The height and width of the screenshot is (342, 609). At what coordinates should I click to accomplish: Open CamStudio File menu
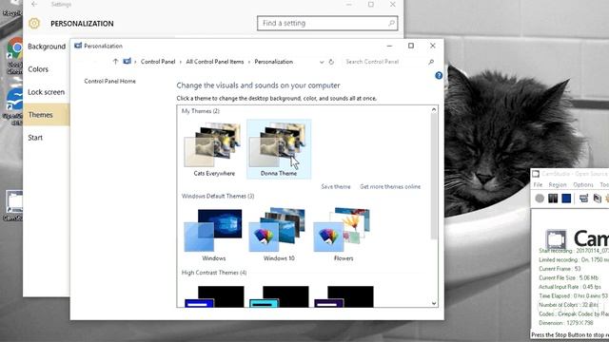pyautogui.click(x=538, y=184)
